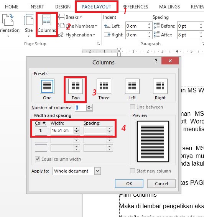The width and height of the screenshot is (204, 217).
Task: Open the Size page setup button
Action: click(x=29, y=25)
